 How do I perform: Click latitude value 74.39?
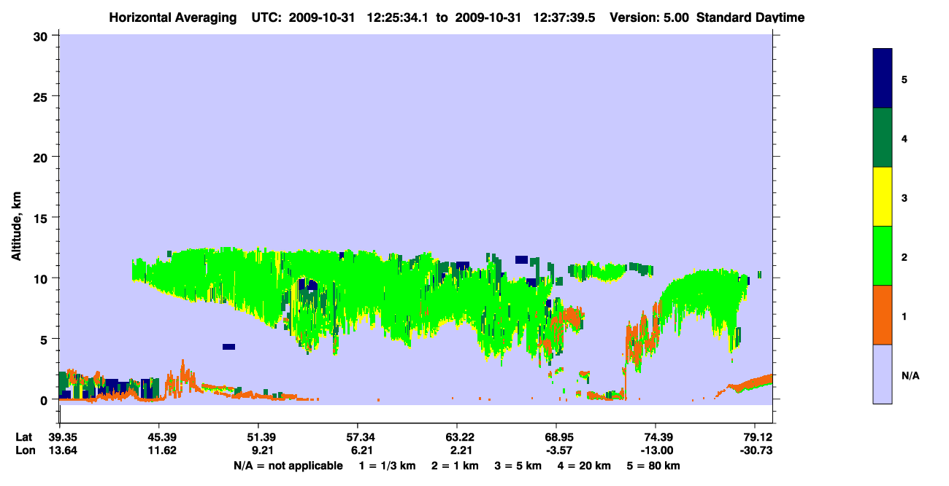[x=656, y=437]
